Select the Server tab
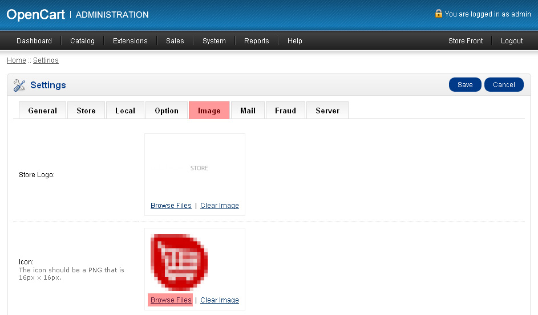The image size is (538, 315). coord(327,111)
